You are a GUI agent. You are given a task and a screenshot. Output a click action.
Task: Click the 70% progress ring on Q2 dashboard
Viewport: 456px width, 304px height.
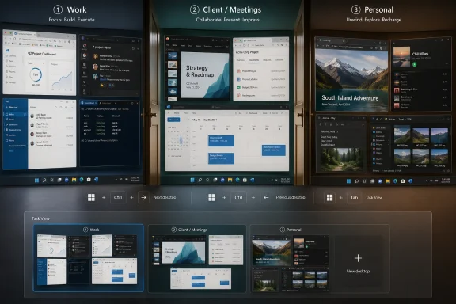(36, 74)
